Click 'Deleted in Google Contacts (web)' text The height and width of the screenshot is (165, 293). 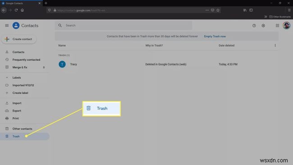pos(166,64)
